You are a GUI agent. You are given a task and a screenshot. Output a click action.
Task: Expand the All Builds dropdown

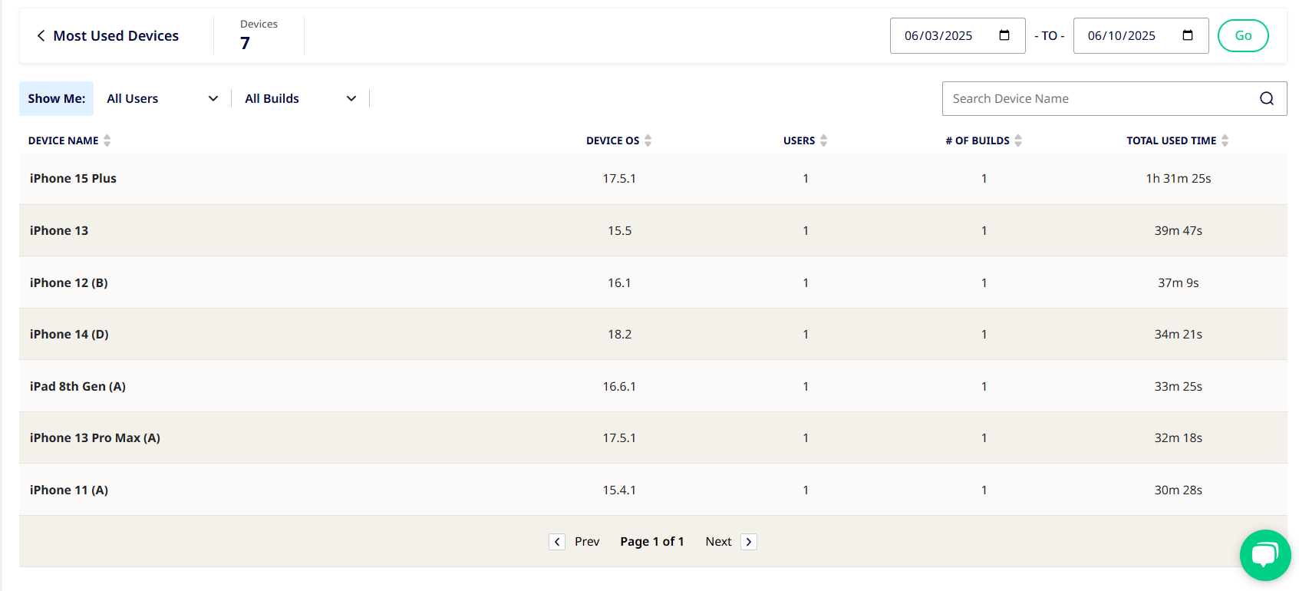[x=301, y=98]
